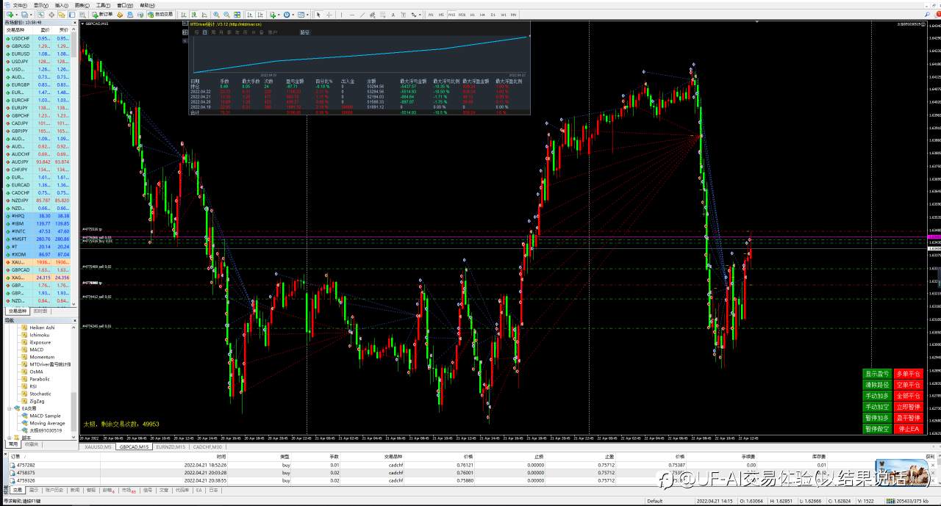This screenshot has height=506, width=941.
Task: Select XAUUSD row in market watch
Action: click(39, 261)
